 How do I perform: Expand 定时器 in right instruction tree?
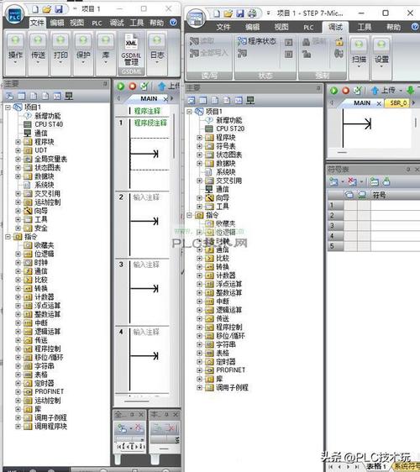[199, 361]
